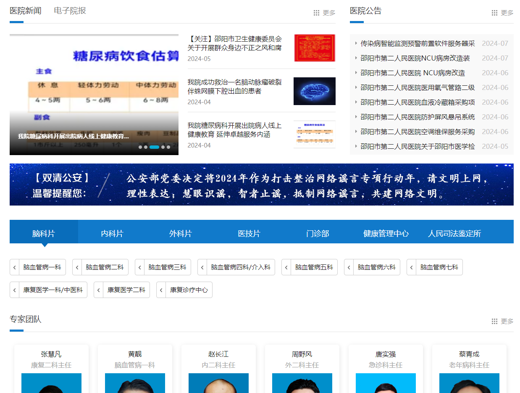Screen dimensions: 520x393
Task: Click chevron icon on 脑血管病七科 button
Action: (x=412, y=267)
